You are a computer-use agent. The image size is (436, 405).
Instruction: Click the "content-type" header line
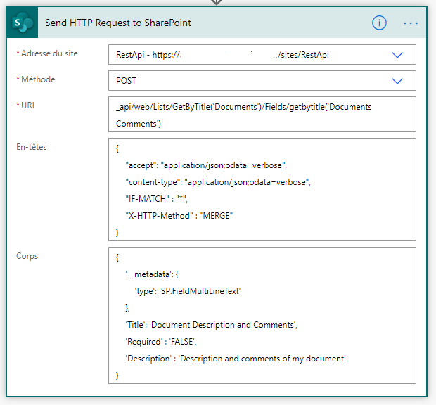click(x=218, y=182)
